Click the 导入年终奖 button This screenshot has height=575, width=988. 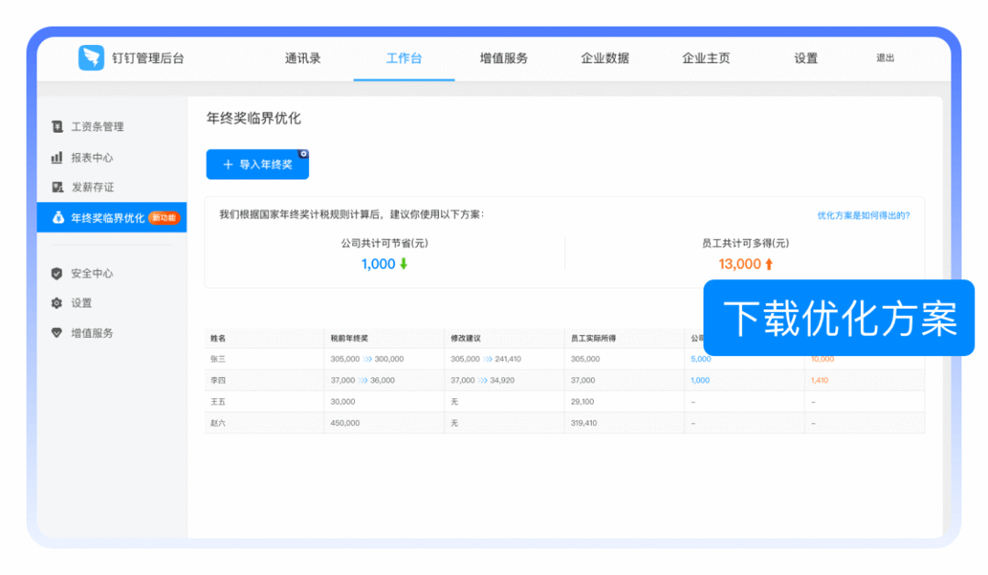(257, 165)
